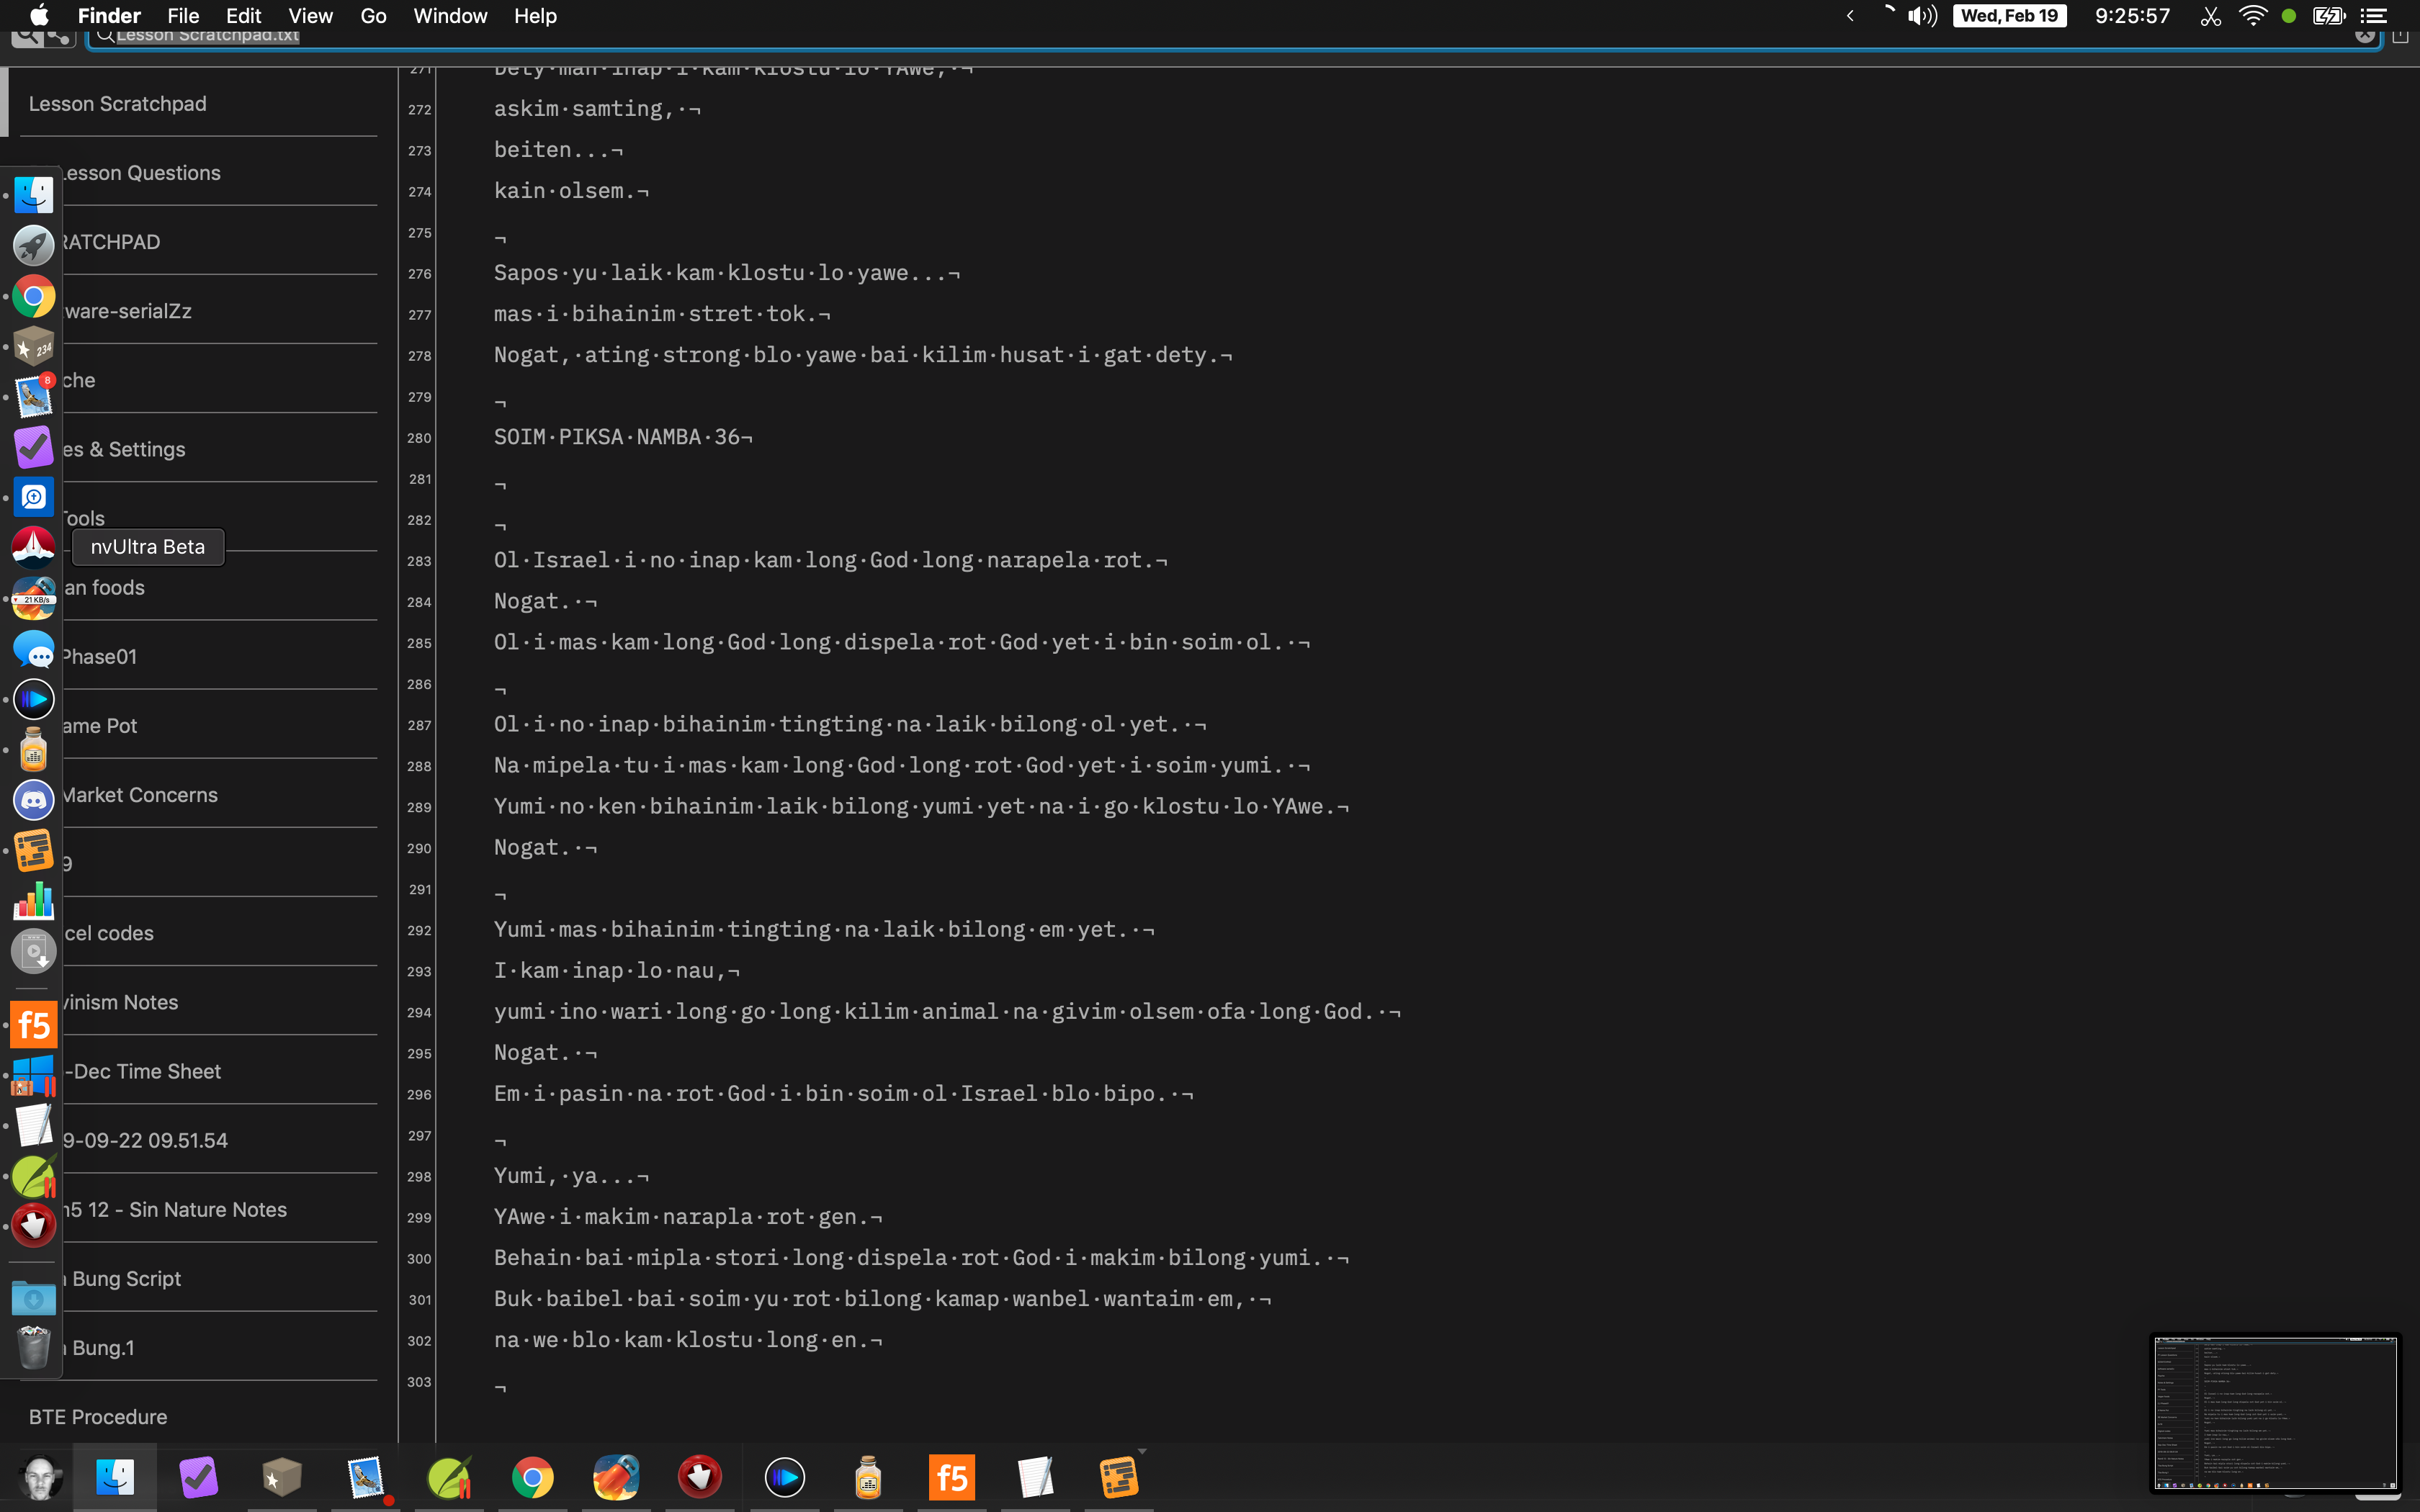Launch Google Chrome from the left dock
Image resolution: width=2420 pixels, height=1512 pixels.
[33, 297]
